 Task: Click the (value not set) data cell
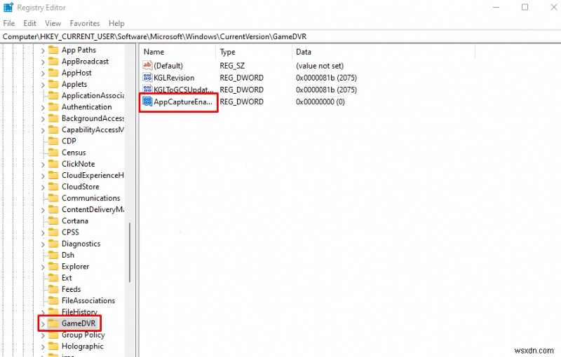(320, 66)
